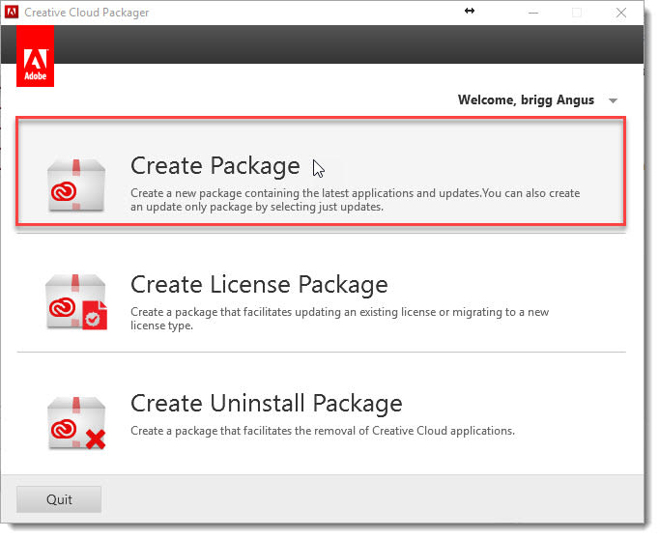
Task: Click the Create Package box icon
Action: click(76, 184)
